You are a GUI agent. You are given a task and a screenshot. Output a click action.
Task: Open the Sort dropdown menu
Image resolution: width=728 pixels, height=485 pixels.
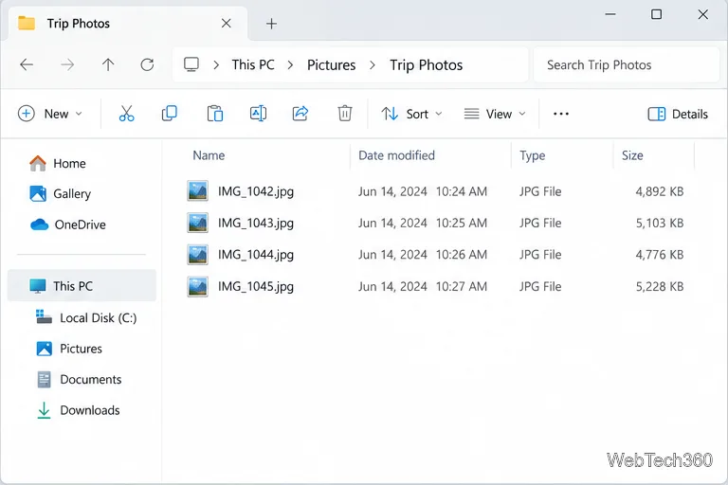pyautogui.click(x=411, y=114)
